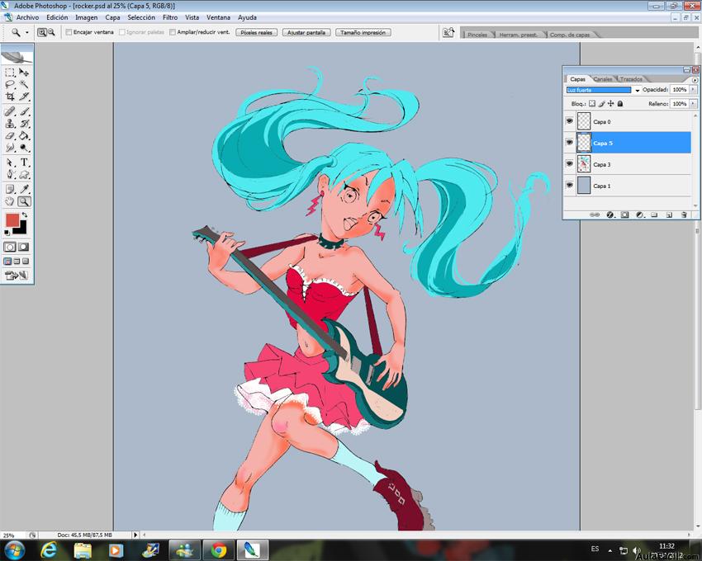The width and height of the screenshot is (702, 561).
Task: Hide Capa 1 layer visibility
Action: pos(569,185)
